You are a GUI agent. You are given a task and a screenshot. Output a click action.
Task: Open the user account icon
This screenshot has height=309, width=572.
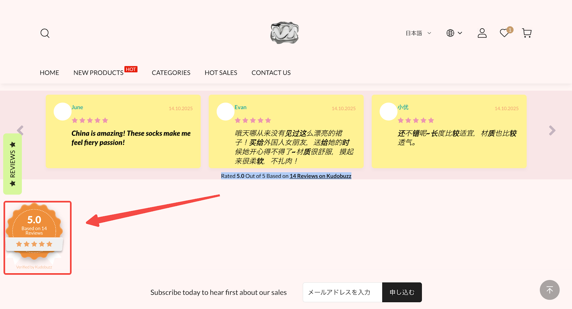tap(482, 33)
